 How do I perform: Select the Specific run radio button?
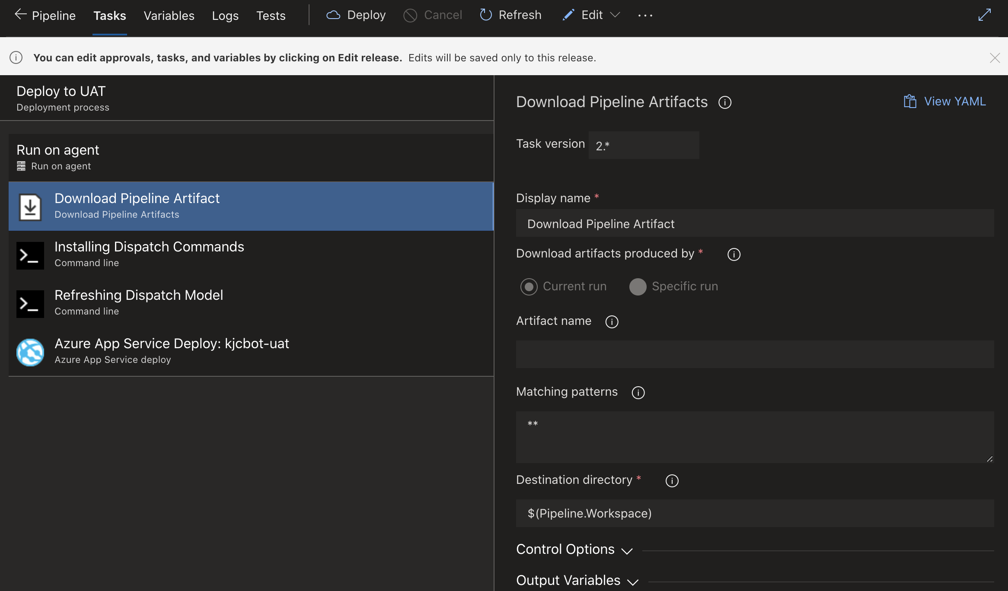pyautogui.click(x=638, y=286)
